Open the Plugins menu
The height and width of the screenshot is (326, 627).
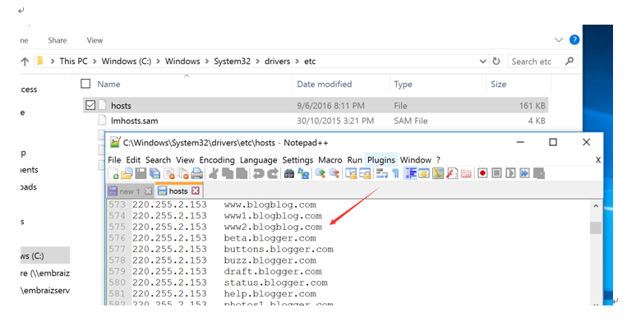pyautogui.click(x=381, y=160)
